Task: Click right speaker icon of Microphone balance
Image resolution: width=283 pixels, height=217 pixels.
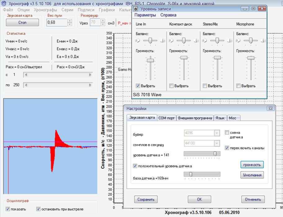Action: tap(263, 40)
